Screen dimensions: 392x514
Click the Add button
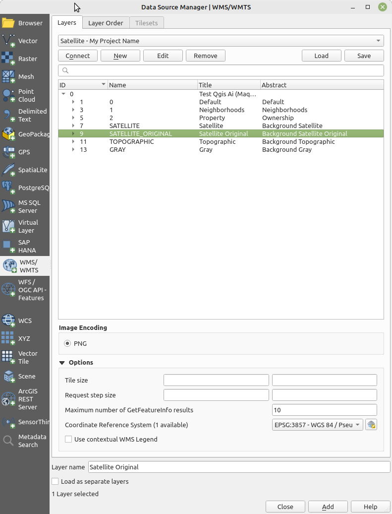click(328, 507)
